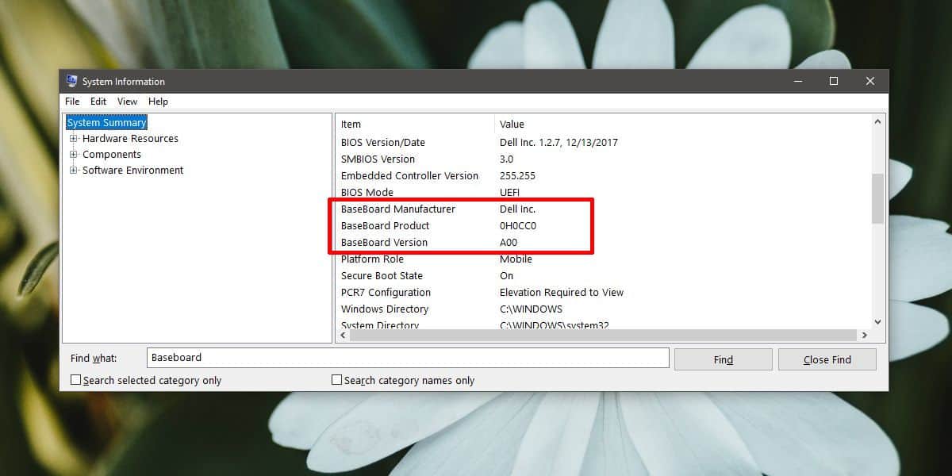
Task: Select System Summary in the tree
Action: 106,123
